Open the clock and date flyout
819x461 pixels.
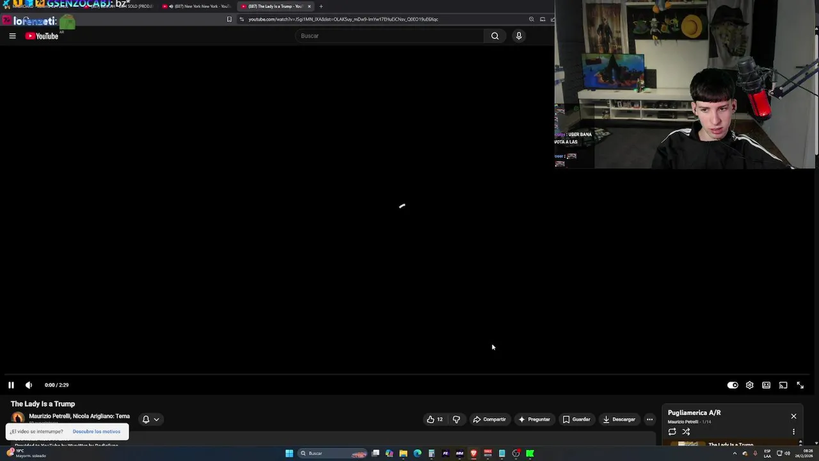[804, 453]
